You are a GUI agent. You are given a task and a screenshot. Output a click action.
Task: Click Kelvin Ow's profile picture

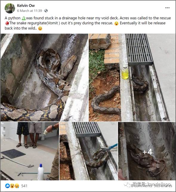pos(10,8)
